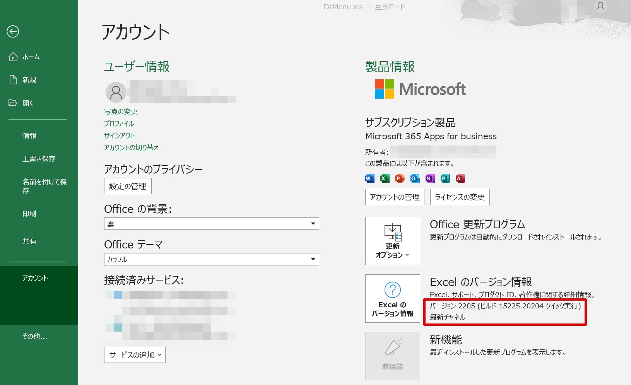Click the プロファイル link
This screenshot has height=385, width=631.
(x=119, y=123)
